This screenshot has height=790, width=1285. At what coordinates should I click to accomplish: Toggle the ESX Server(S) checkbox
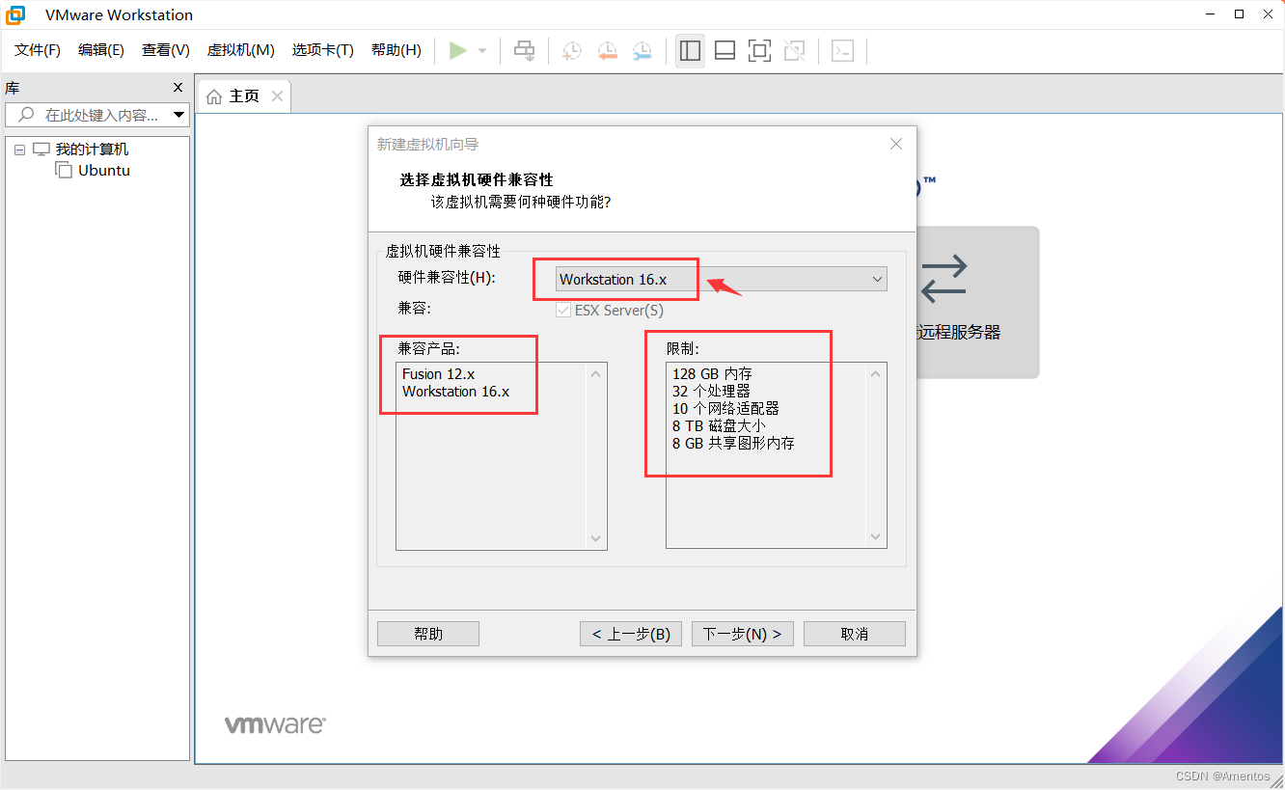(563, 311)
